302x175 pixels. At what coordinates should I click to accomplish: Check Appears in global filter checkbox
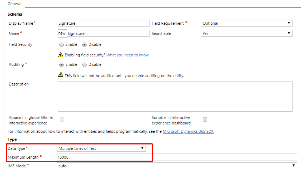62,119
